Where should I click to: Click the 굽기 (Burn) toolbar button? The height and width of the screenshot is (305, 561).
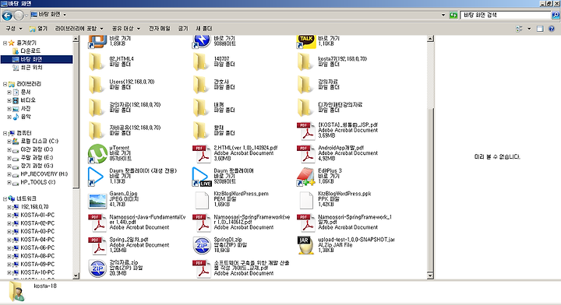coord(183,29)
